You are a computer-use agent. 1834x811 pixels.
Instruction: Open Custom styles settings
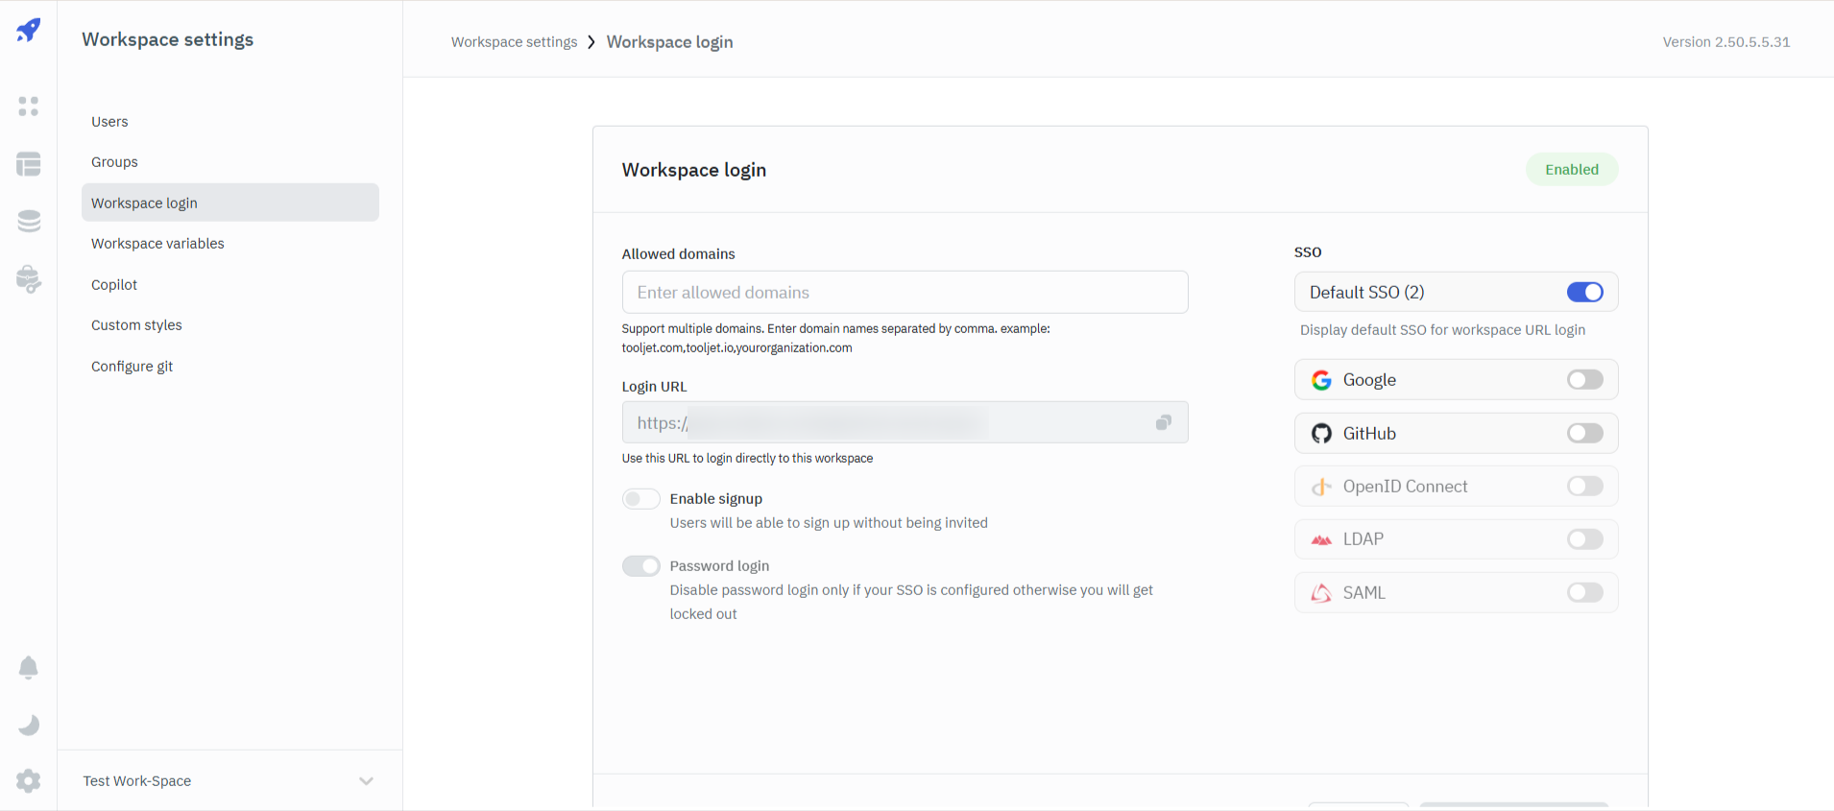pyautogui.click(x=230, y=325)
